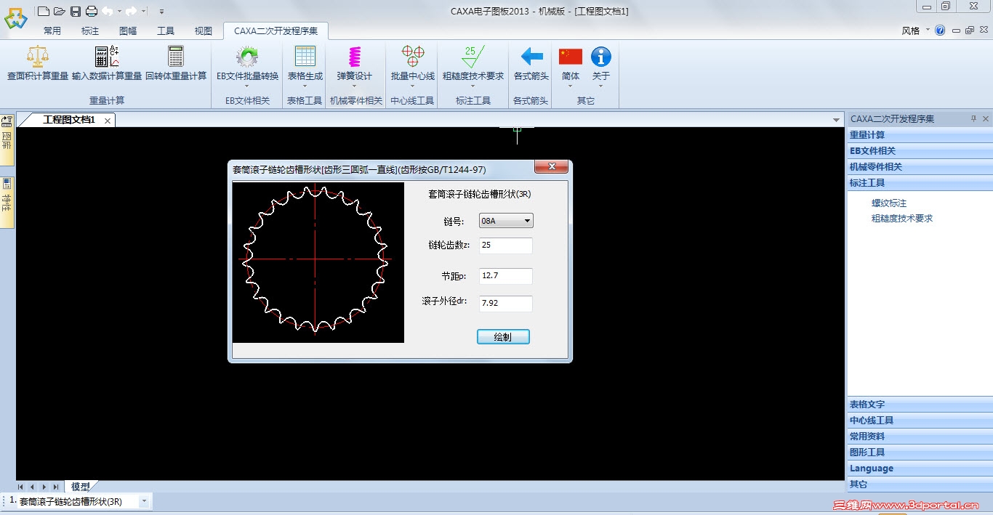
Task: Open the command prompt dropdown at bottom
Action: click(144, 501)
